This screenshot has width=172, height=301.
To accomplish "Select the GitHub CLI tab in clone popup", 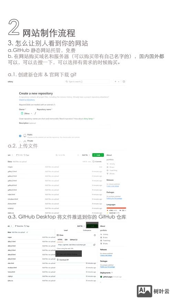I will [74, 240].
